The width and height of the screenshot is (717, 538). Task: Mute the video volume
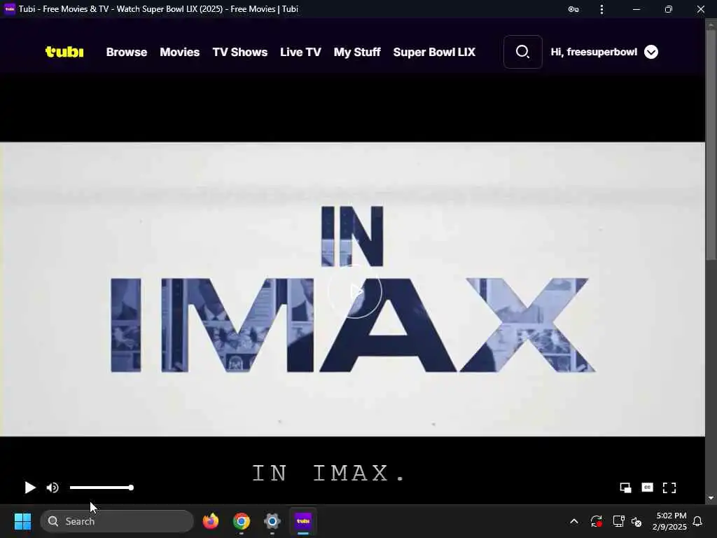pos(53,488)
